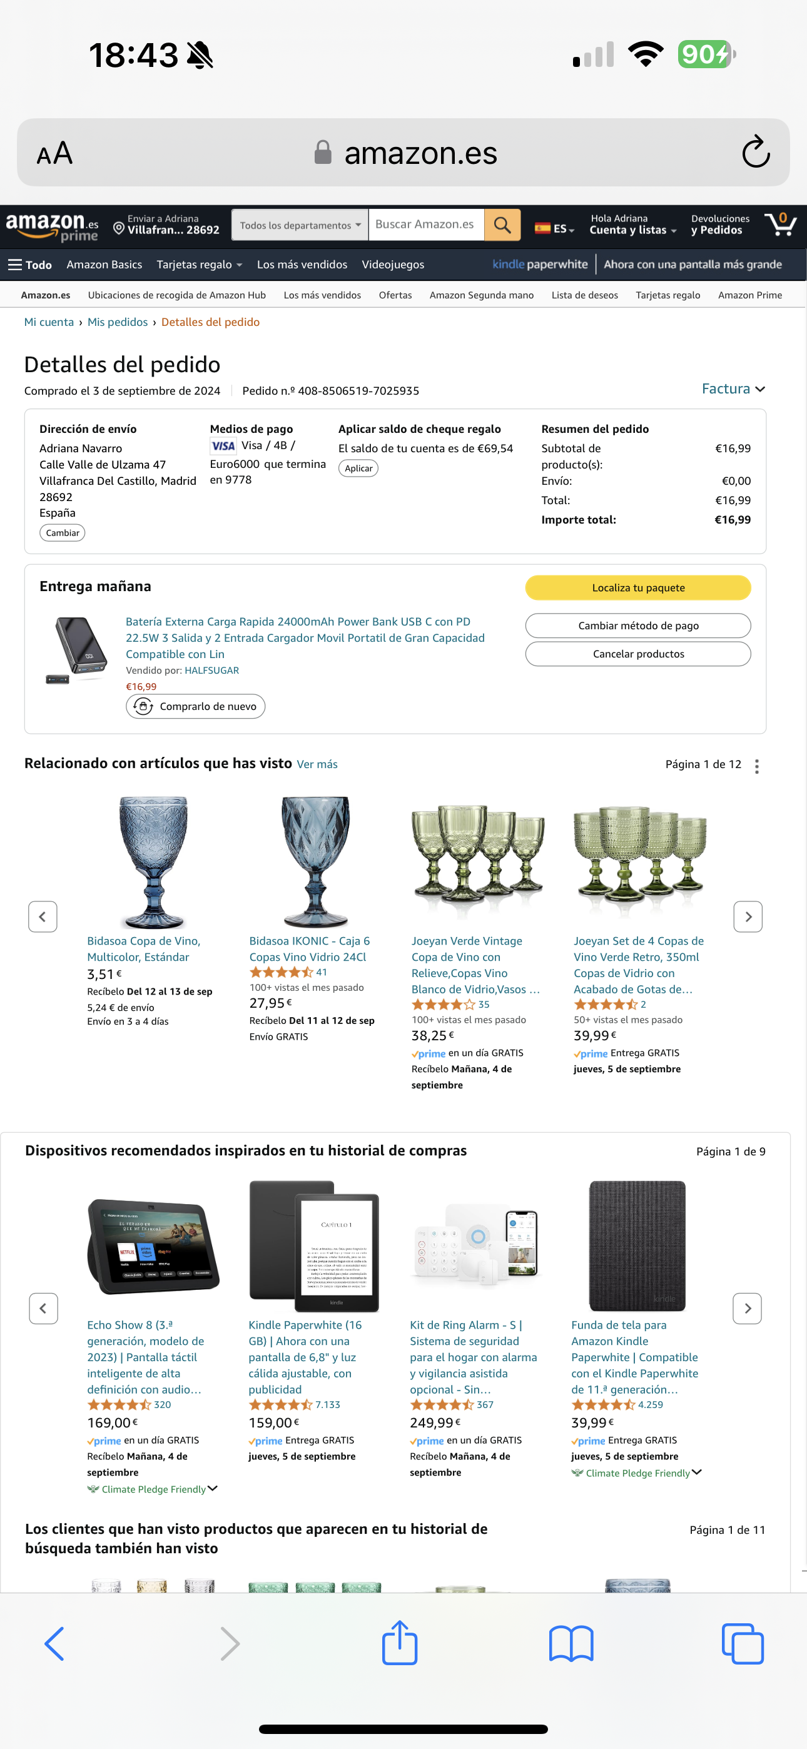This screenshot has width=807, height=1749.
Task: Select Los más vendidos in navigation bar
Action: pos(302,265)
